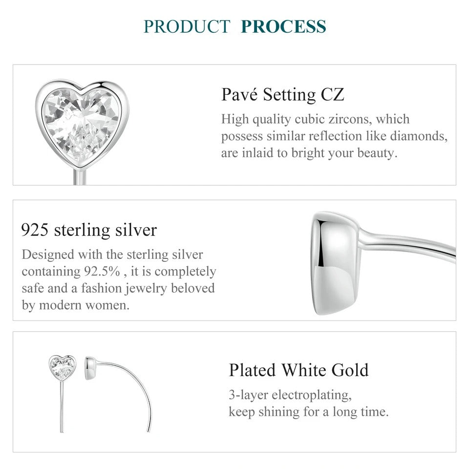Image resolution: width=469 pixels, height=469 pixels.
Task: Click the "containing 92.5%" text line
Action: pyautogui.click(x=119, y=272)
